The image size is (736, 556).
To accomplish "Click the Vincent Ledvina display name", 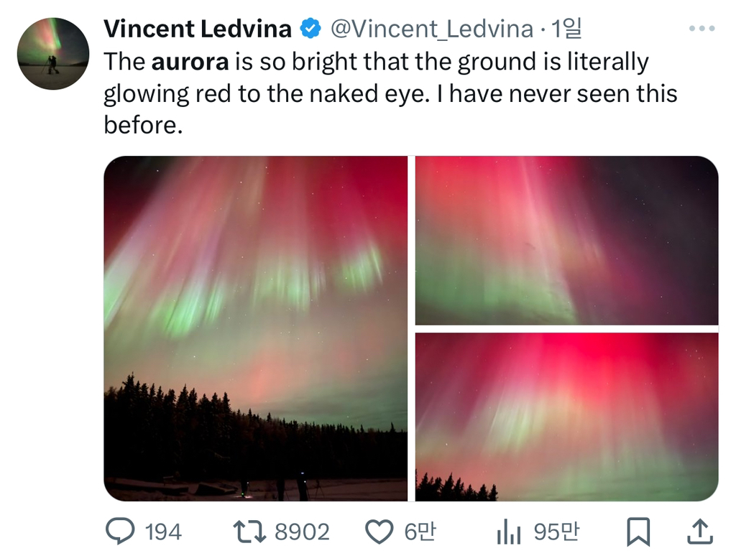I will [198, 29].
